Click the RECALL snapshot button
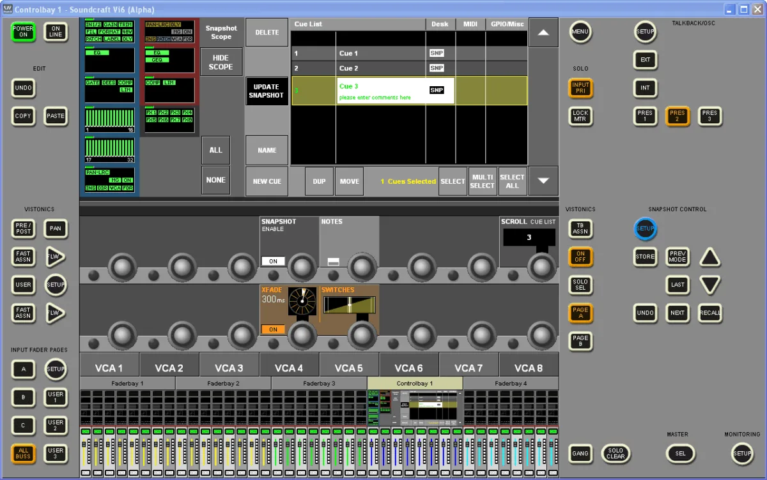Viewport: 767px width, 480px height. 710,313
